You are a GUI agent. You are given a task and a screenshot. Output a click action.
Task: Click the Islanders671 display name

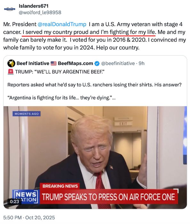click(x=34, y=6)
